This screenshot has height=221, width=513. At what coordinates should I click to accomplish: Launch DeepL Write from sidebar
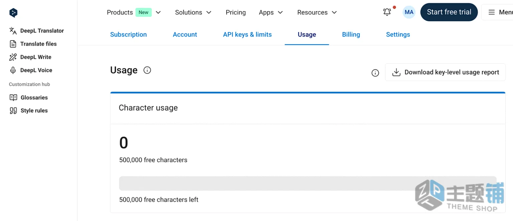pos(30,57)
